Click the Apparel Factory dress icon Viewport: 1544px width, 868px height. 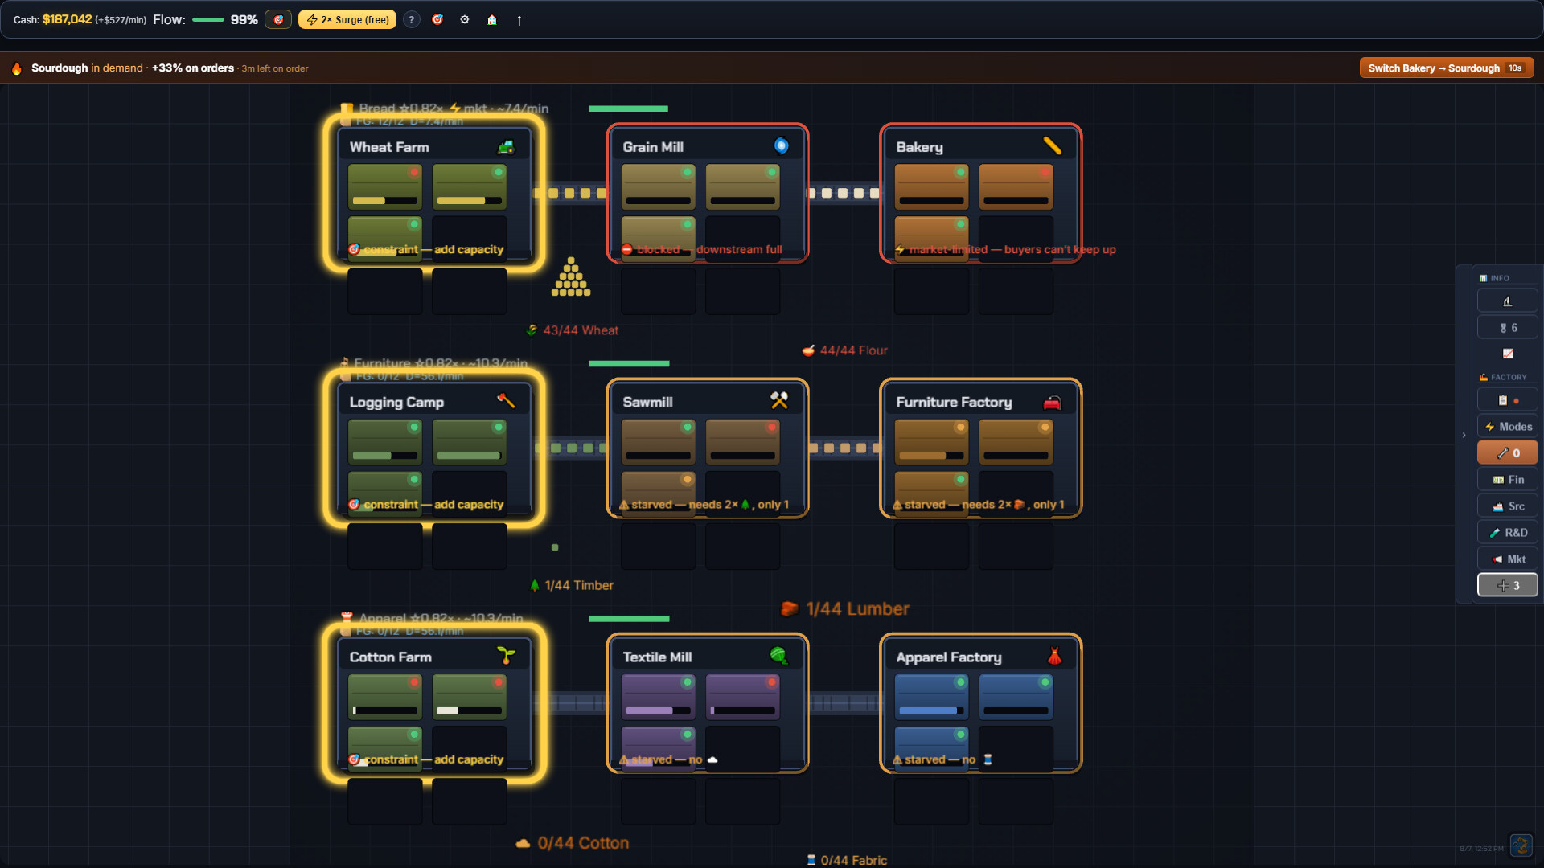1054,656
